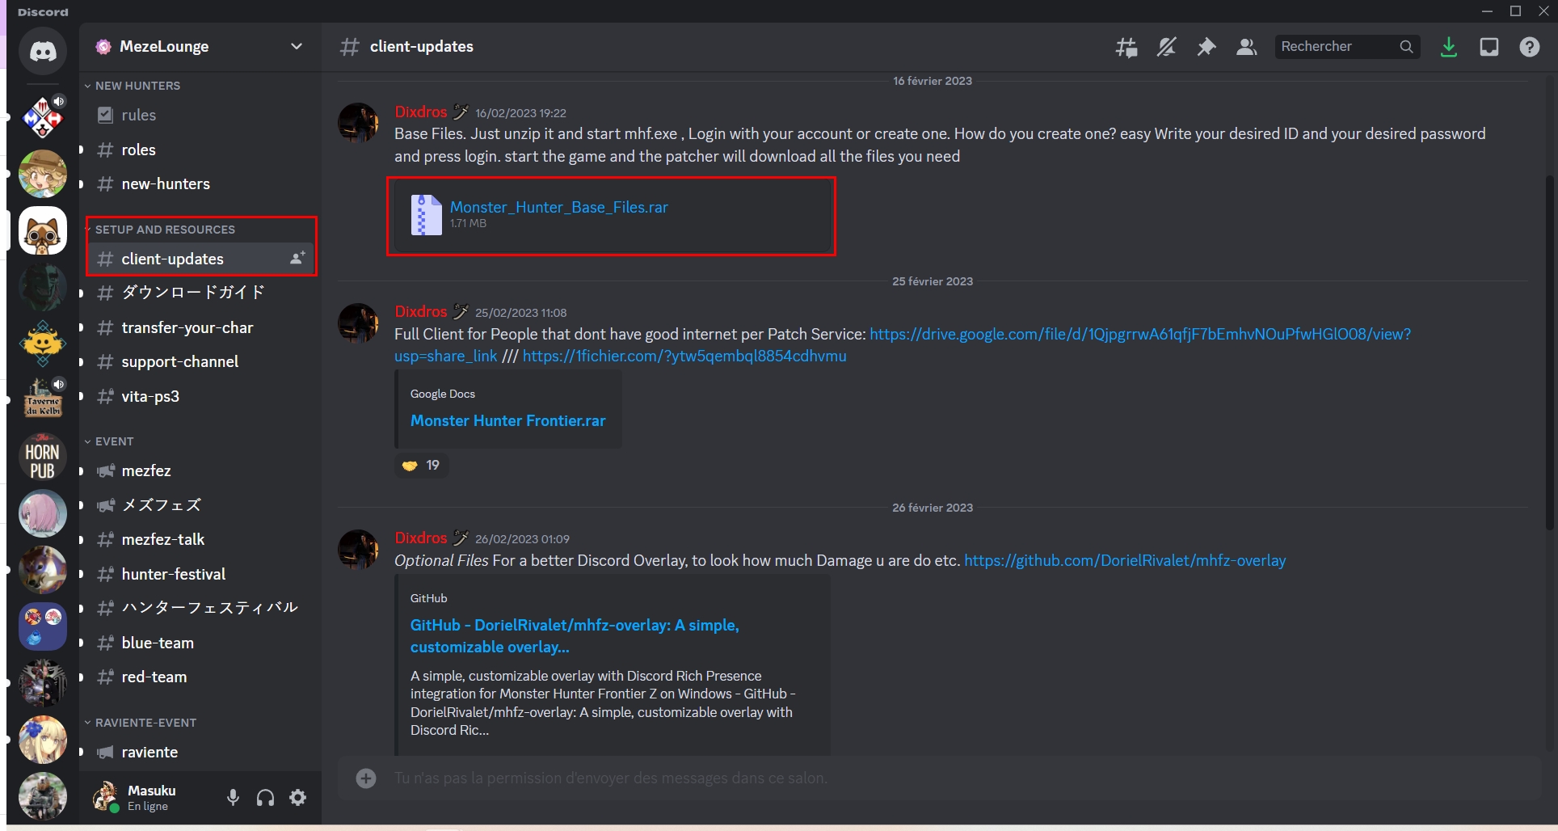Toggle the member list icon

pyautogui.click(x=1245, y=47)
